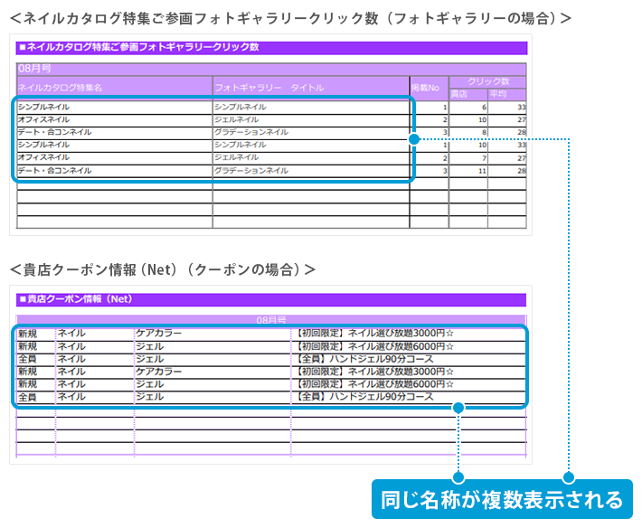Click the 貴店 click count value 6
Image resolution: width=642 pixels, height=528 pixels.
[x=484, y=108]
